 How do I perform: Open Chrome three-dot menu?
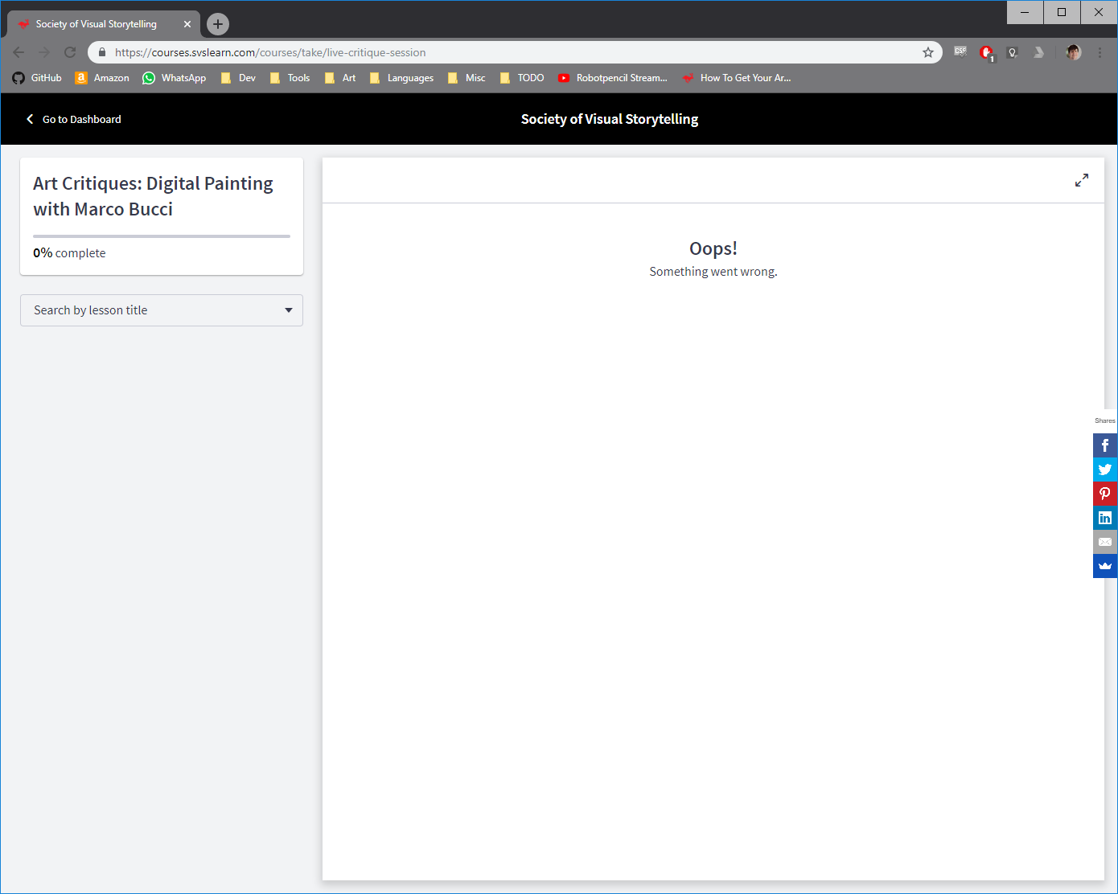1100,52
